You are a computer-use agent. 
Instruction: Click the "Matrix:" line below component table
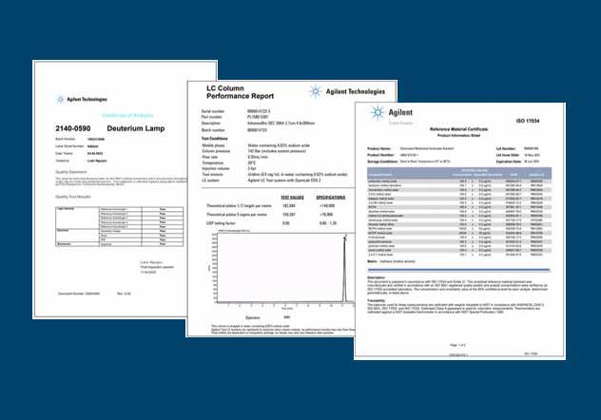click(x=391, y=262)
